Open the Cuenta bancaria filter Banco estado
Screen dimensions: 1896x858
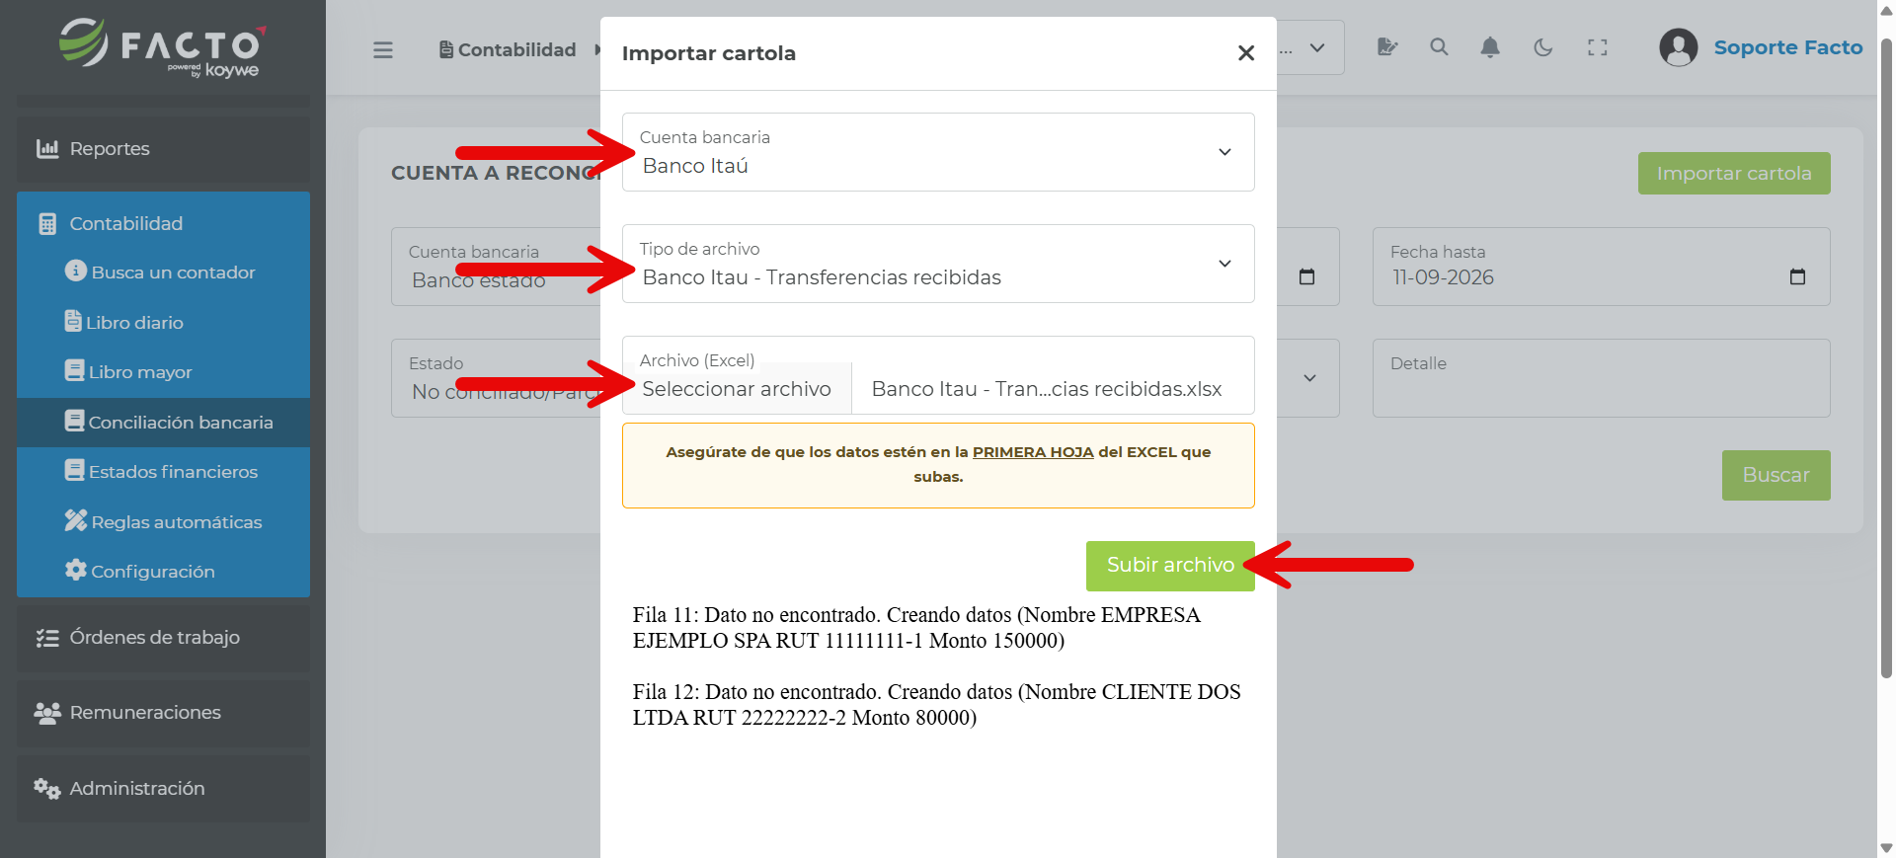coord(496,267)
